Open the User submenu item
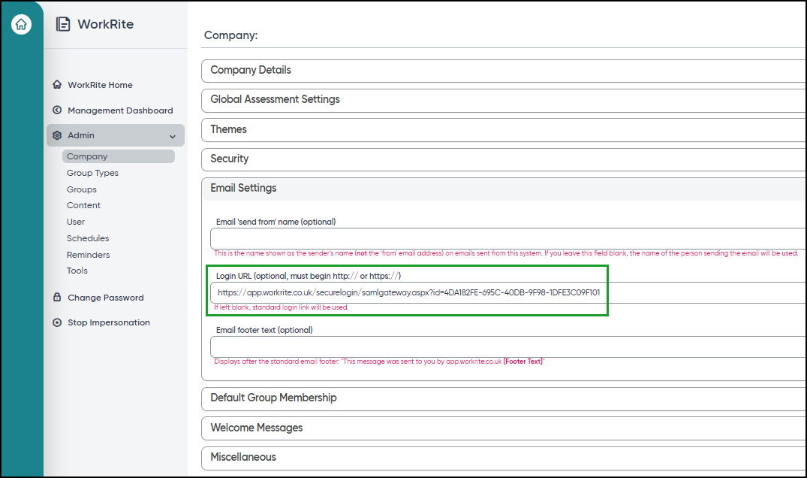 76,222
